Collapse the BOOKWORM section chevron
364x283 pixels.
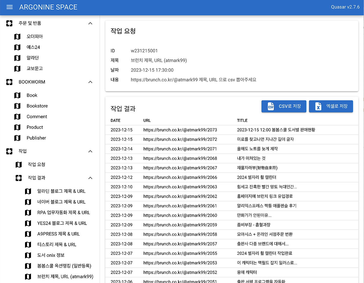[90, 82]
